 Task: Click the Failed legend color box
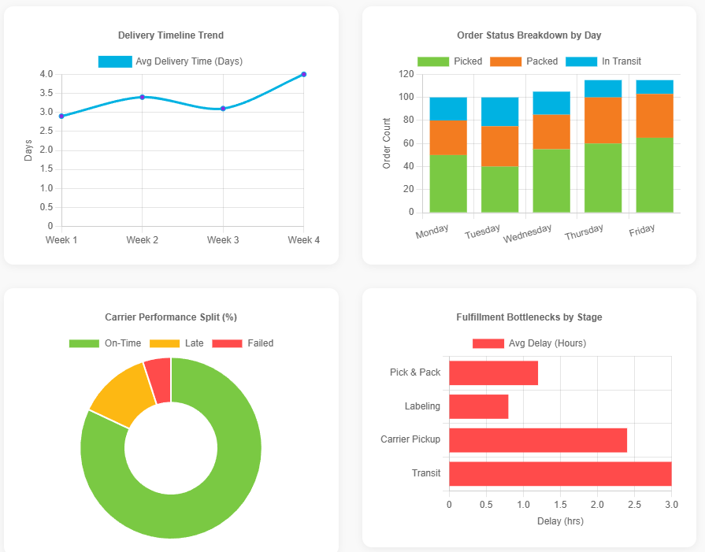click(x=227, y=343)
